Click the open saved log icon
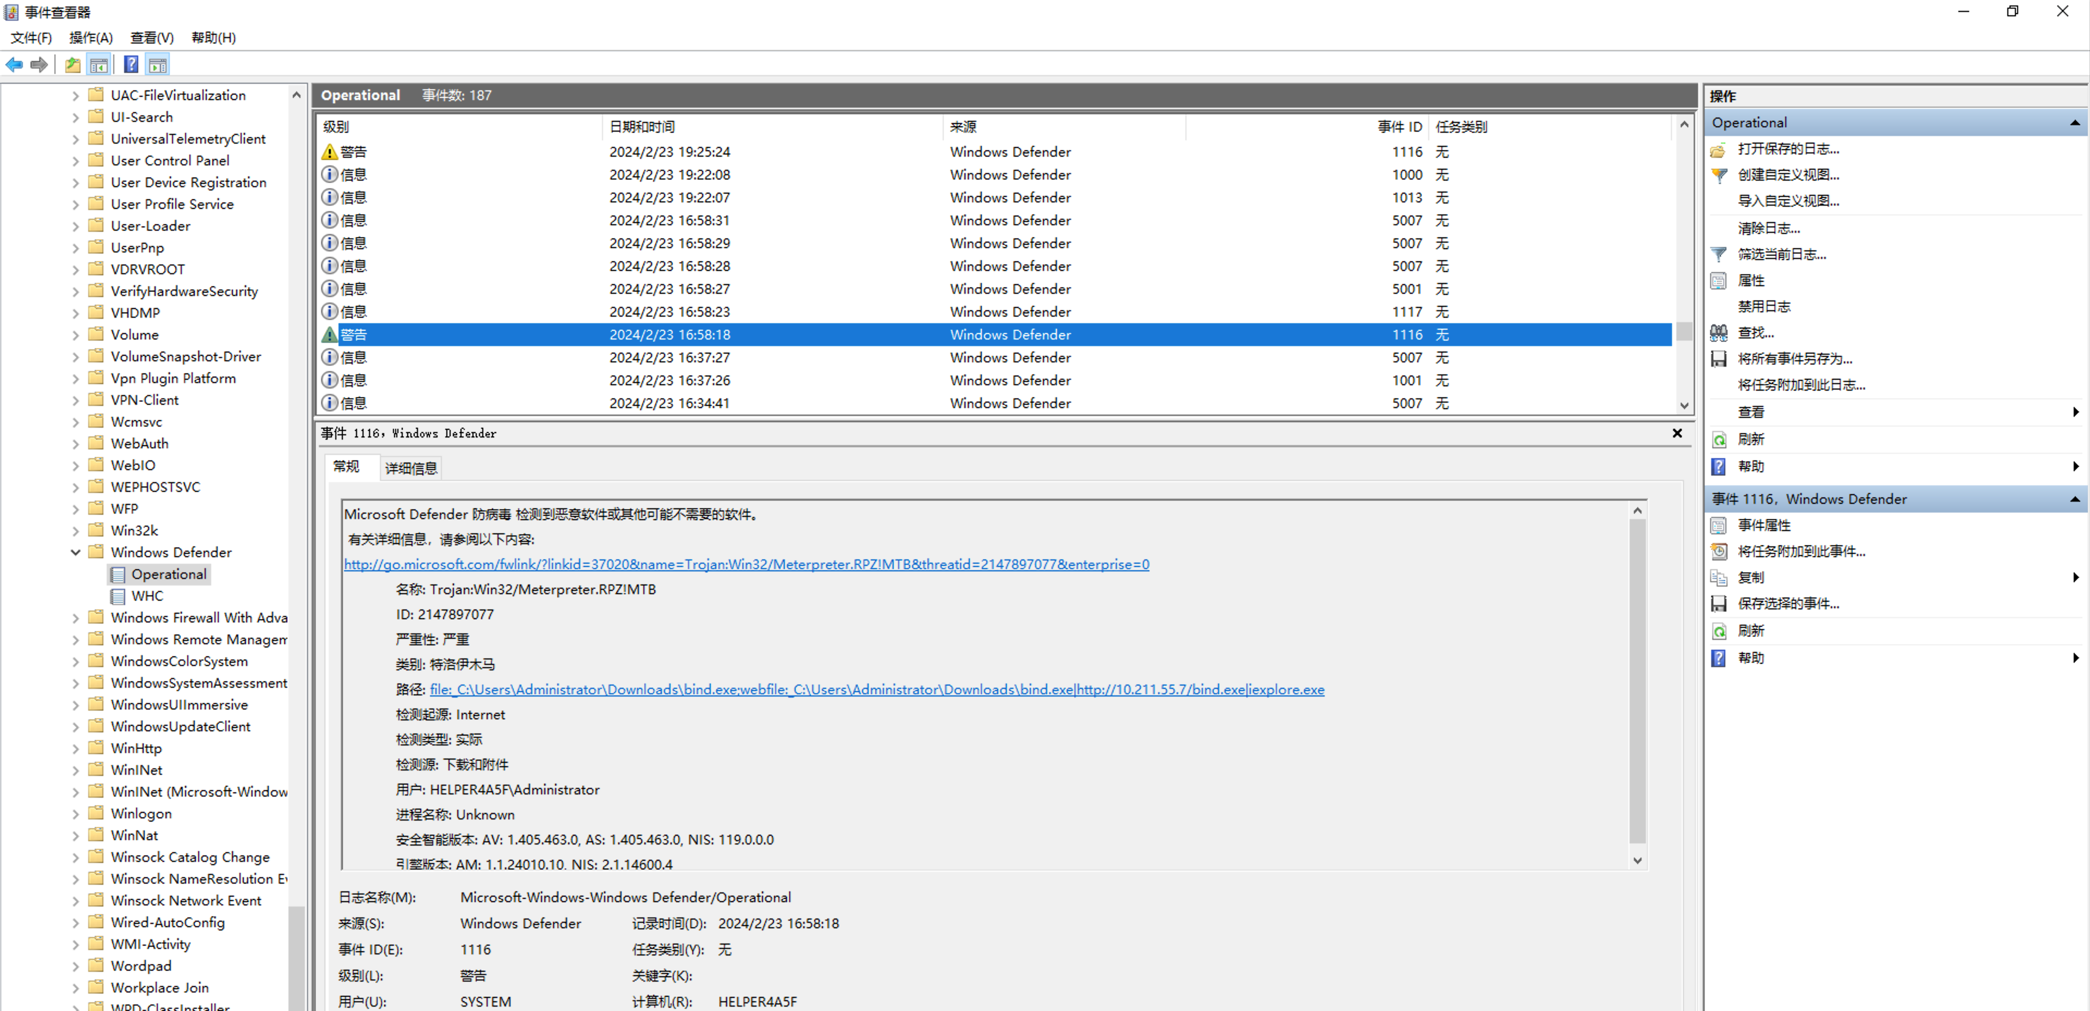This screenshot has width=2090, height=1011. pyautogui.click(x=1718, y=149)
